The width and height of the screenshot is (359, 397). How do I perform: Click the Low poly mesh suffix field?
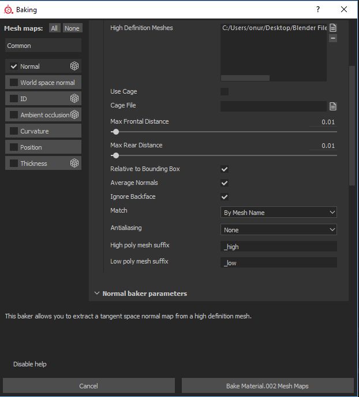[279, 262]
